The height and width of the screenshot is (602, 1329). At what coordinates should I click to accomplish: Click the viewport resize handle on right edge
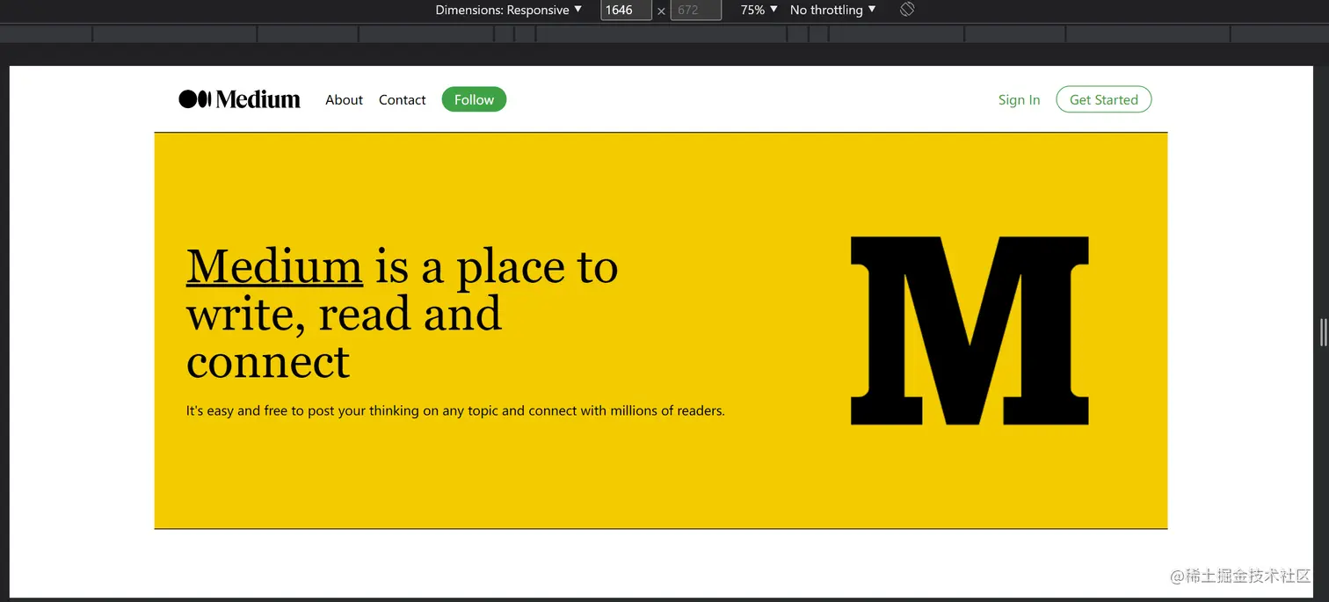coord(1323,331)
